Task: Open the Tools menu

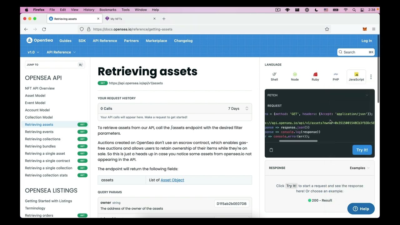Action: pyautogui.click(x=125, y=10)
